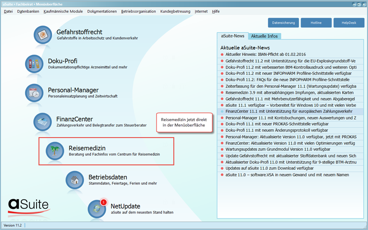Select the aSuite-News tab
The image size is (368, 230).
pos(232,36)
